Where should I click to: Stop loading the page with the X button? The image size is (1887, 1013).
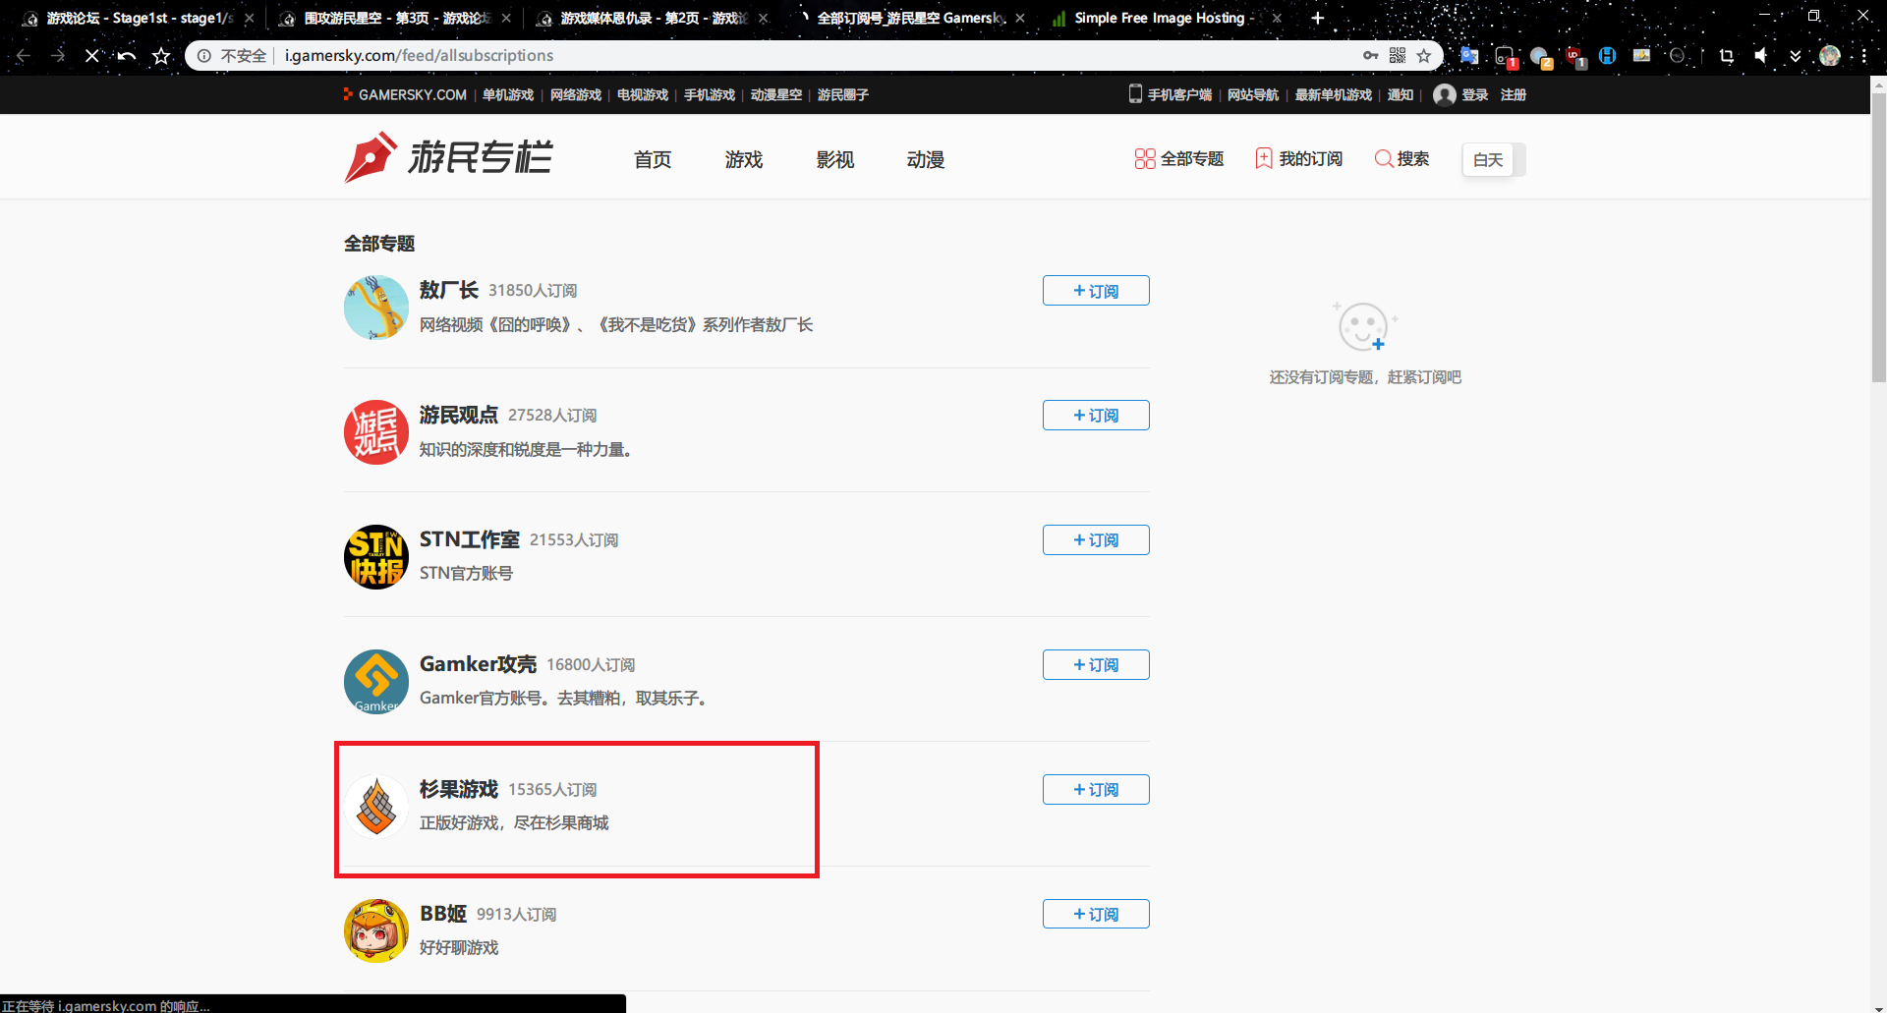[x=91, y=56]
